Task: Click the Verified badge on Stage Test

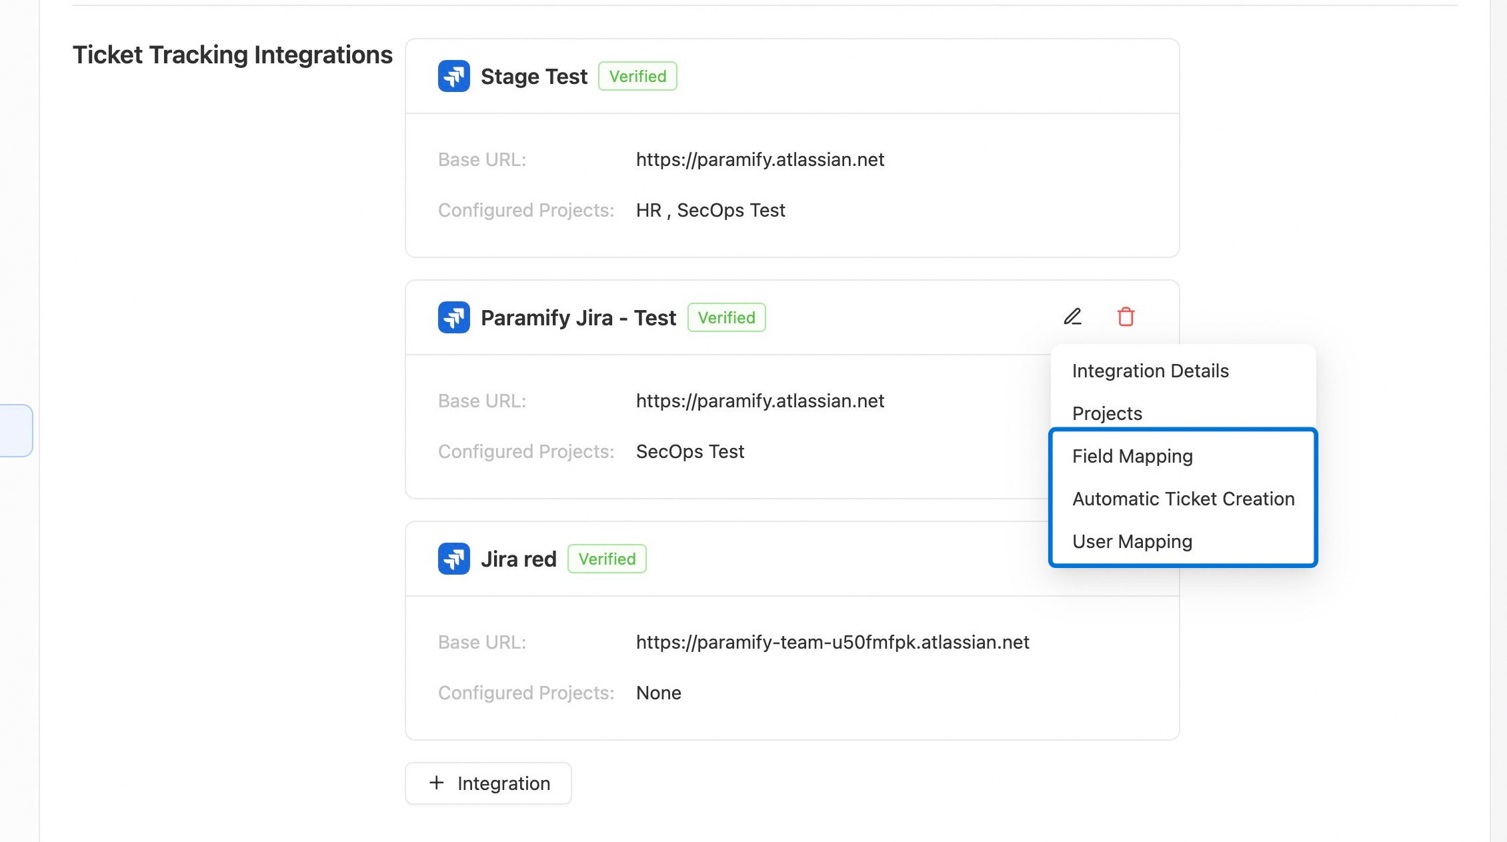Action: tap(637, 76)
